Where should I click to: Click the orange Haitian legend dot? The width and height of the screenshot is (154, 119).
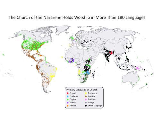click(x=67, y=106)
